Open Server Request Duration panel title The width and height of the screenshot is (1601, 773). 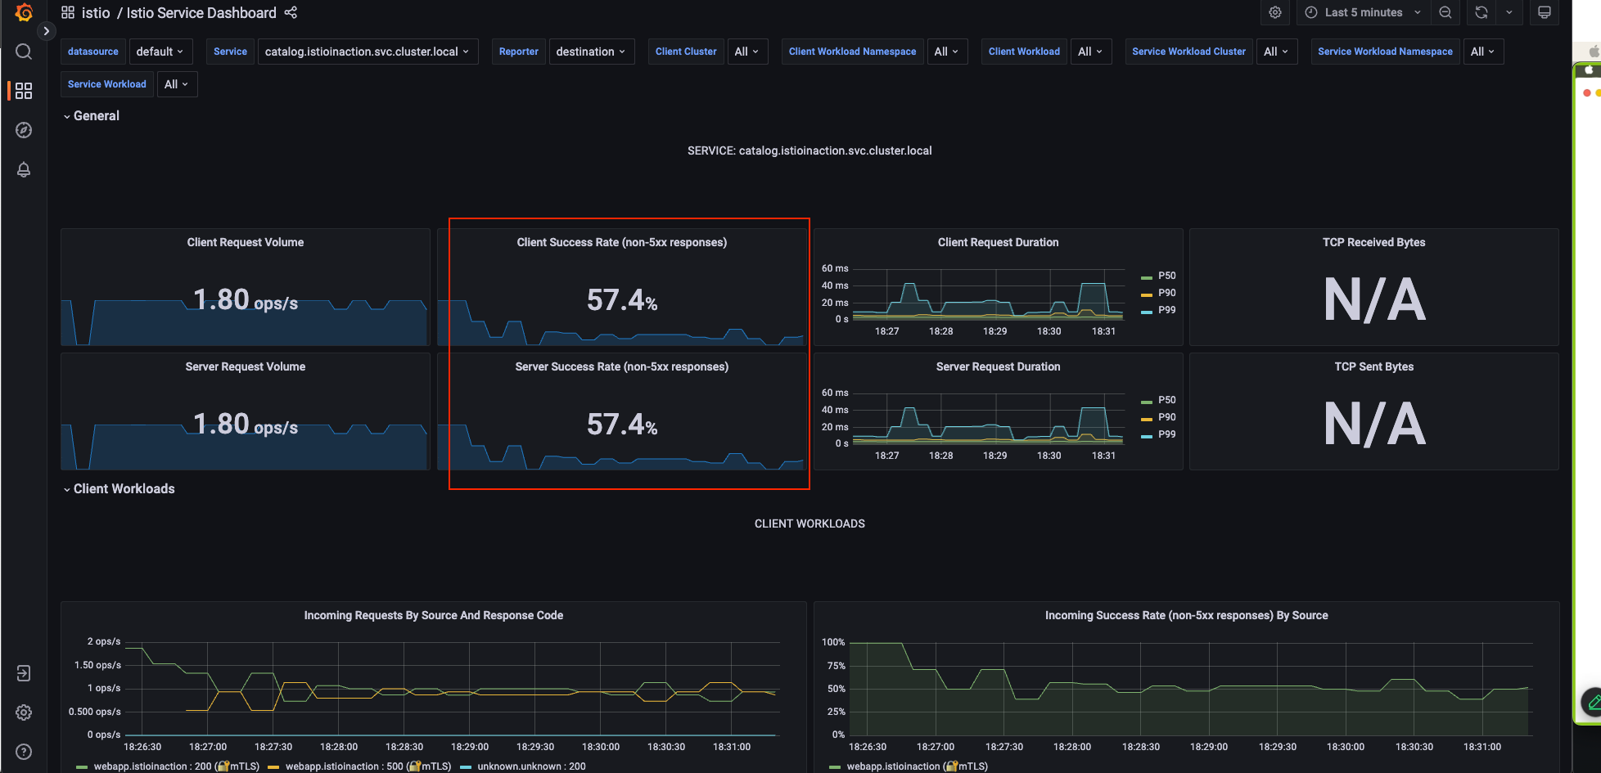tap(999, 366)
